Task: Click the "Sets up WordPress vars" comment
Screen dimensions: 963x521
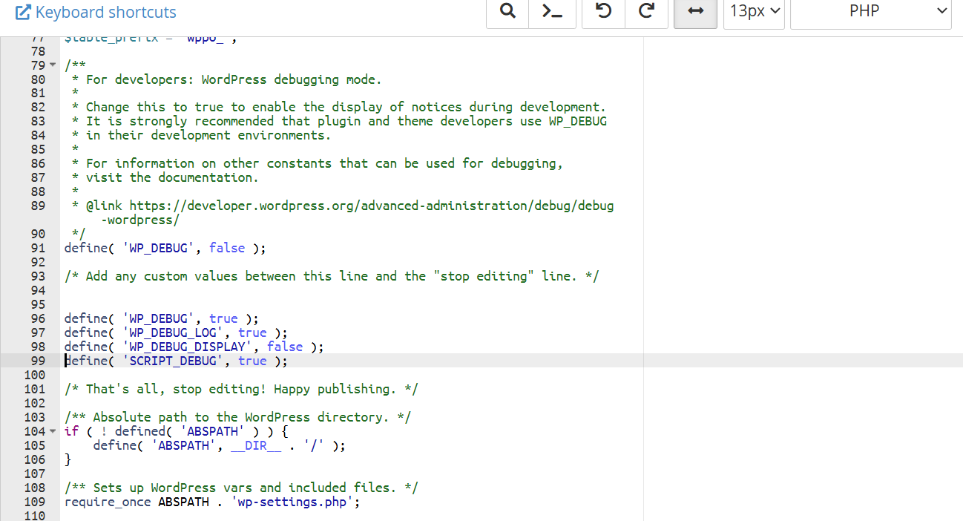Action: [x=241, y=488]
